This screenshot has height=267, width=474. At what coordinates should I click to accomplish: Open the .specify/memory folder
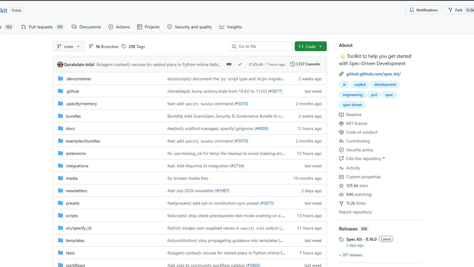(81, 104)
